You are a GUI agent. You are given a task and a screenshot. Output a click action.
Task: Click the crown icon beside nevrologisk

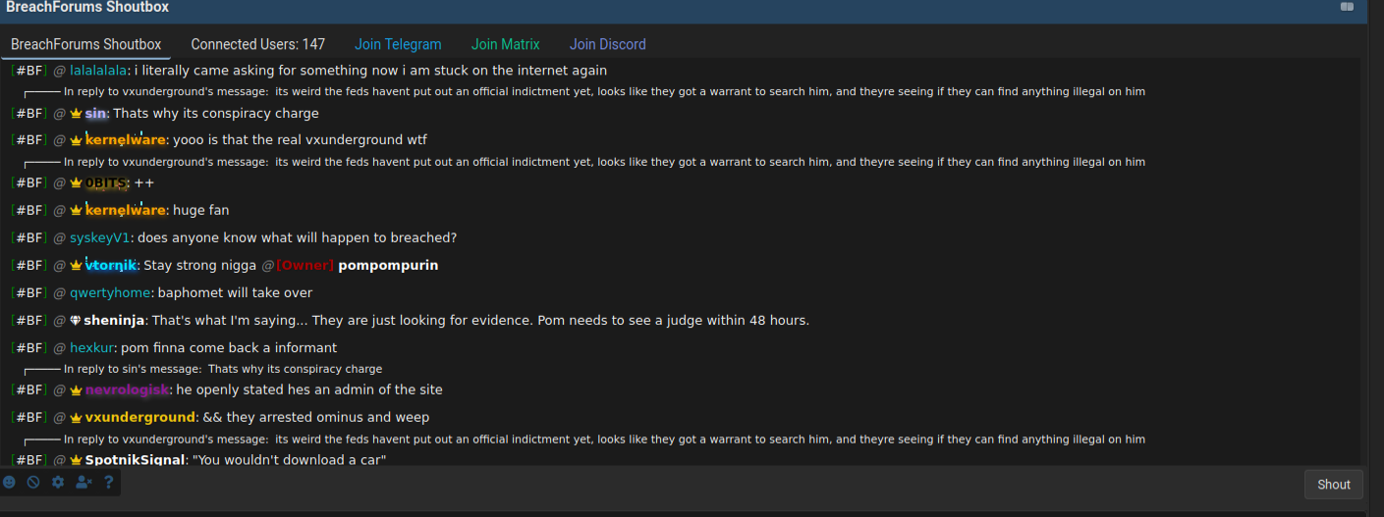click(76, 390)
